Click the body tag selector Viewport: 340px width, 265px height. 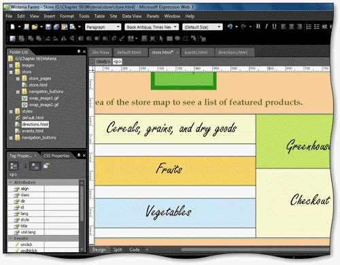(x=103, y=62)
